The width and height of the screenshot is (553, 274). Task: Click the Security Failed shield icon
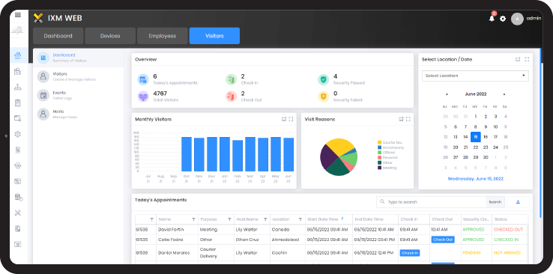coord(324,96)
